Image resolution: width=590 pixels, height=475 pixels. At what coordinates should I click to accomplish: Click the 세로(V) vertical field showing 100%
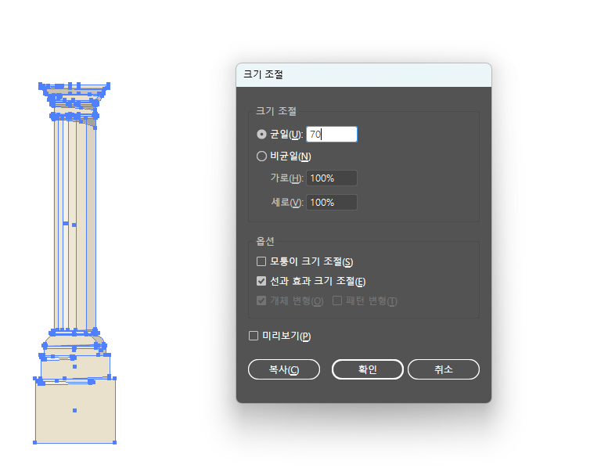pyautogui.click(x=332, y=203)
